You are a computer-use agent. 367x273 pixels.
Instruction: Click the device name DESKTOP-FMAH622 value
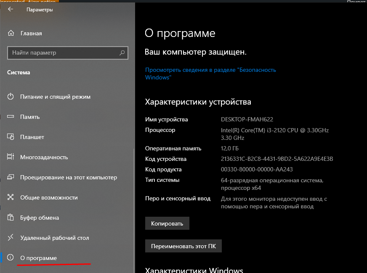point(247,120)
